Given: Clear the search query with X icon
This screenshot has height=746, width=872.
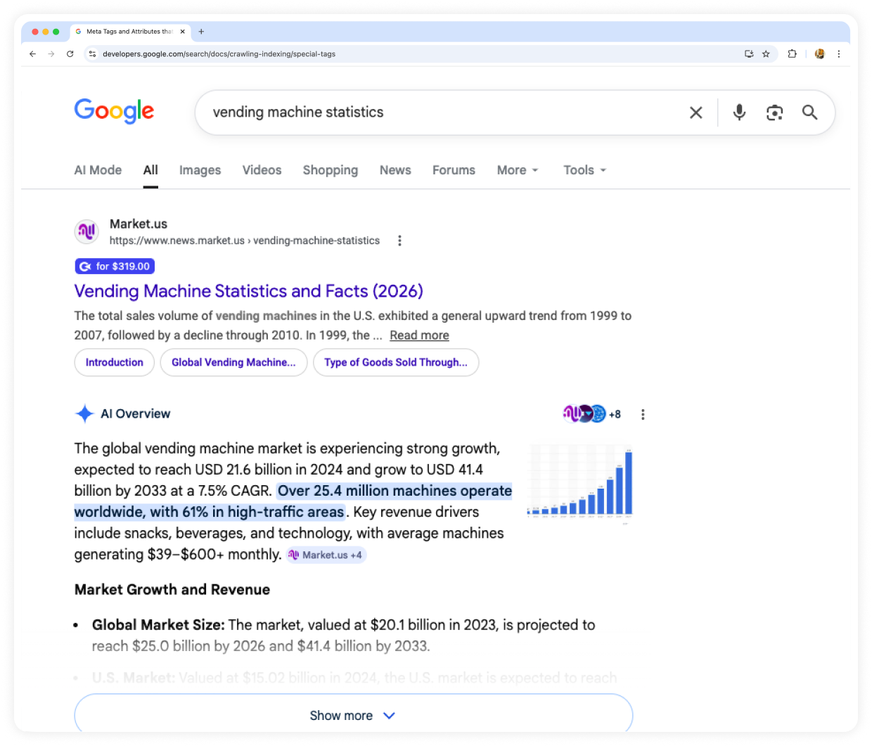Looking at the screenshot, I should [x=695, y=112].
